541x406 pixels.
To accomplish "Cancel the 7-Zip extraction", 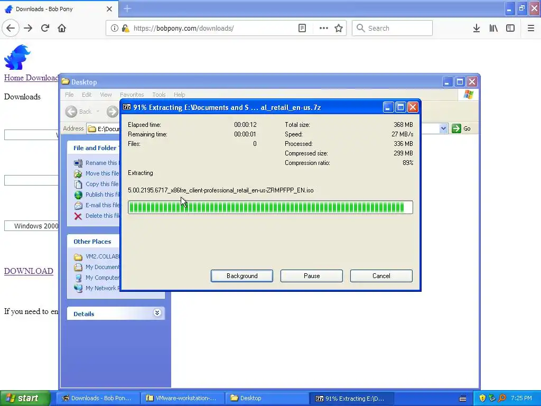I will tap(381, 276).
